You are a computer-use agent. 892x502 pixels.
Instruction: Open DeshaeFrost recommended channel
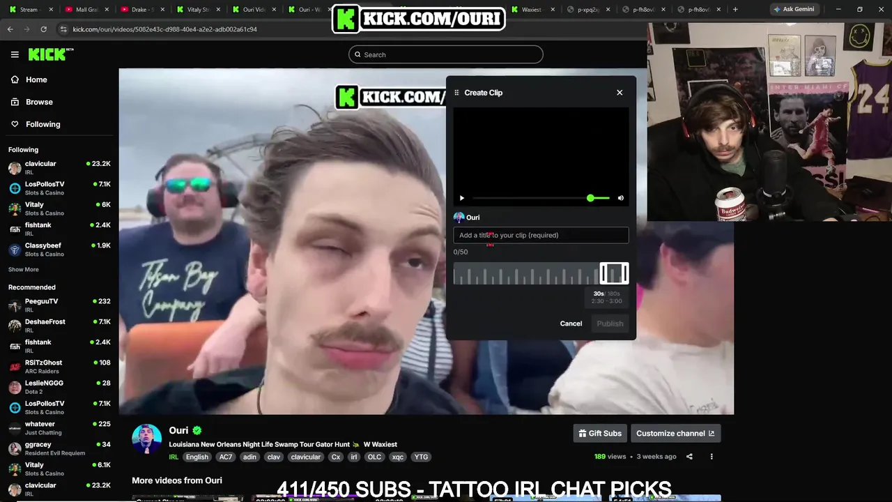click(x=59, y=326)
